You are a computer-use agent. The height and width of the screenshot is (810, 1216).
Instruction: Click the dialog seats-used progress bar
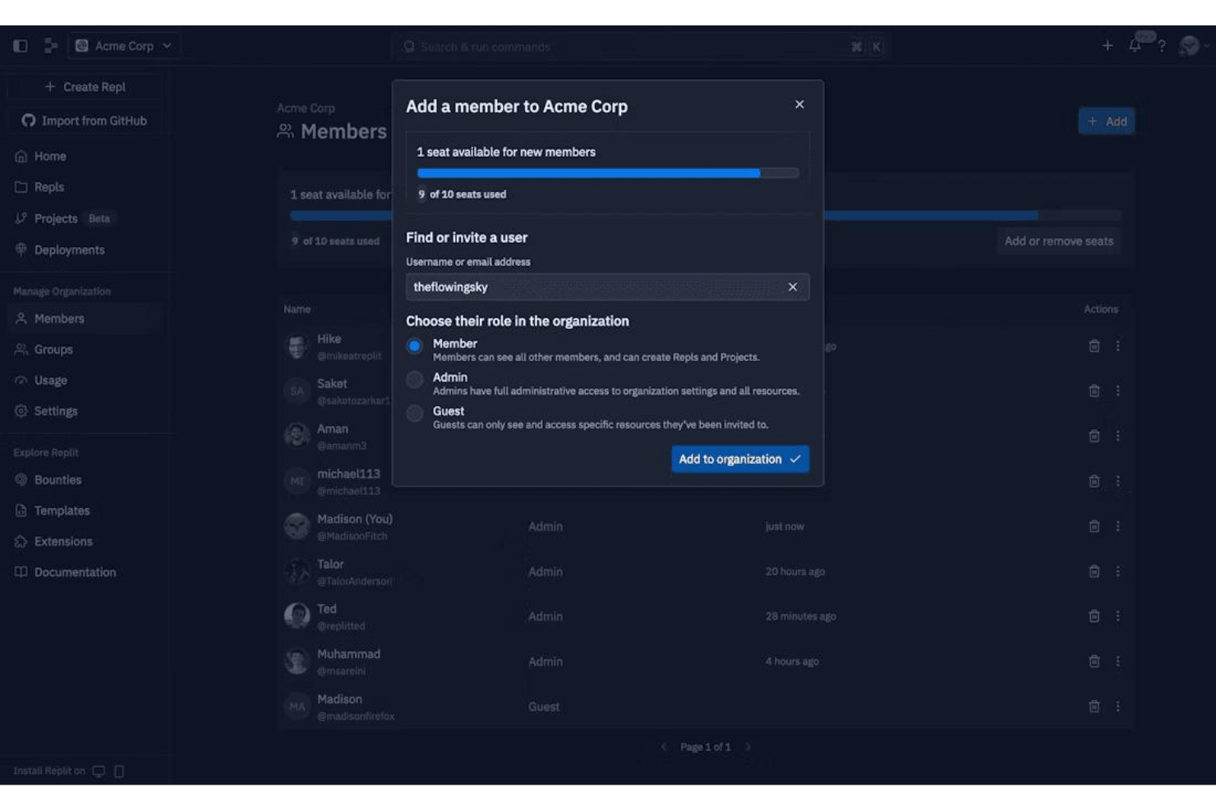[x=608, y=173]
